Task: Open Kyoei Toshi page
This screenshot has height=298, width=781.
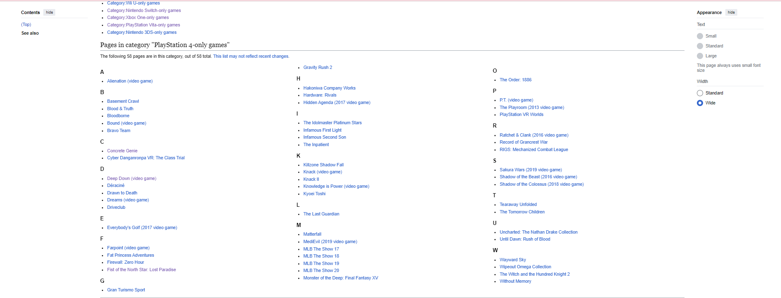Action: pyautogui.click(x=315, y=194)
